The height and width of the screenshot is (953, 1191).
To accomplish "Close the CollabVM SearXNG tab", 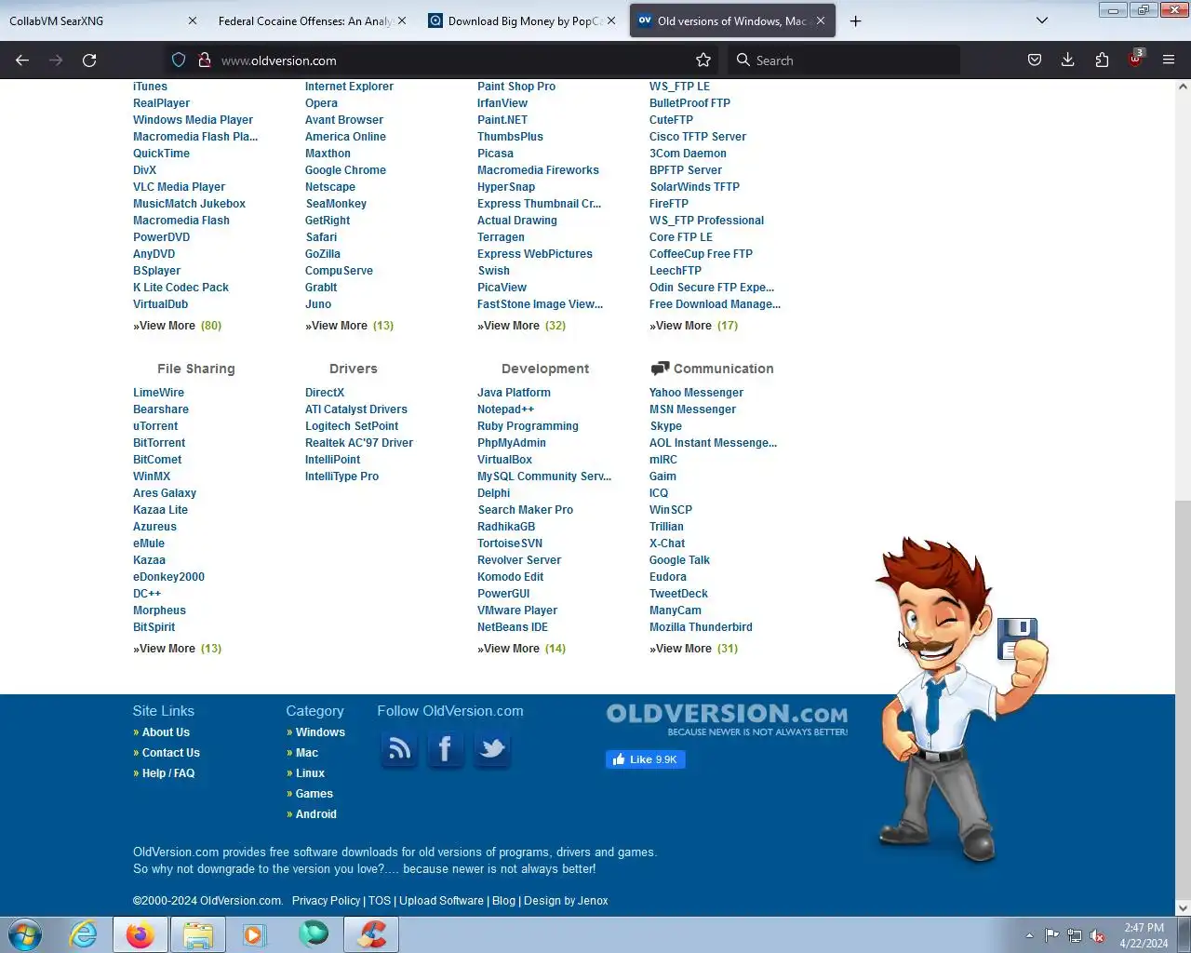I will pos(192,20).
